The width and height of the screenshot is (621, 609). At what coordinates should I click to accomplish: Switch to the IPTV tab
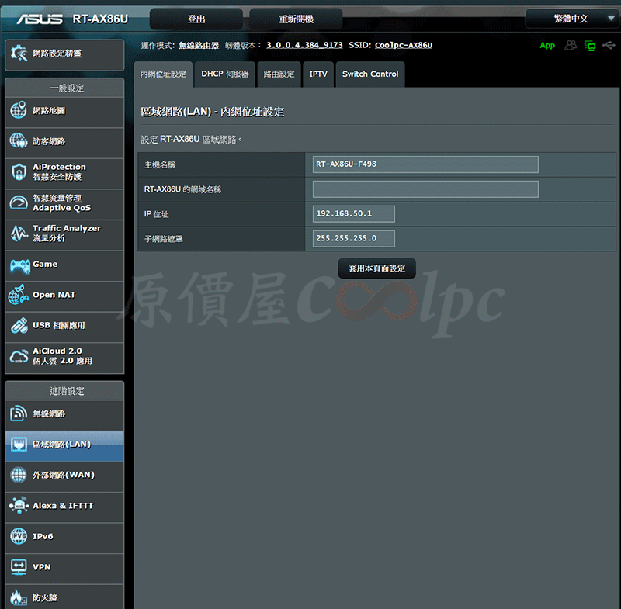[x=318, y=74]
